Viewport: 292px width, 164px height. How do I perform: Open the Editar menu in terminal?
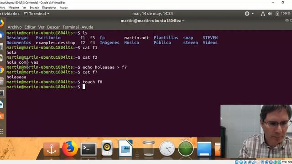click(x=30, y=27)
